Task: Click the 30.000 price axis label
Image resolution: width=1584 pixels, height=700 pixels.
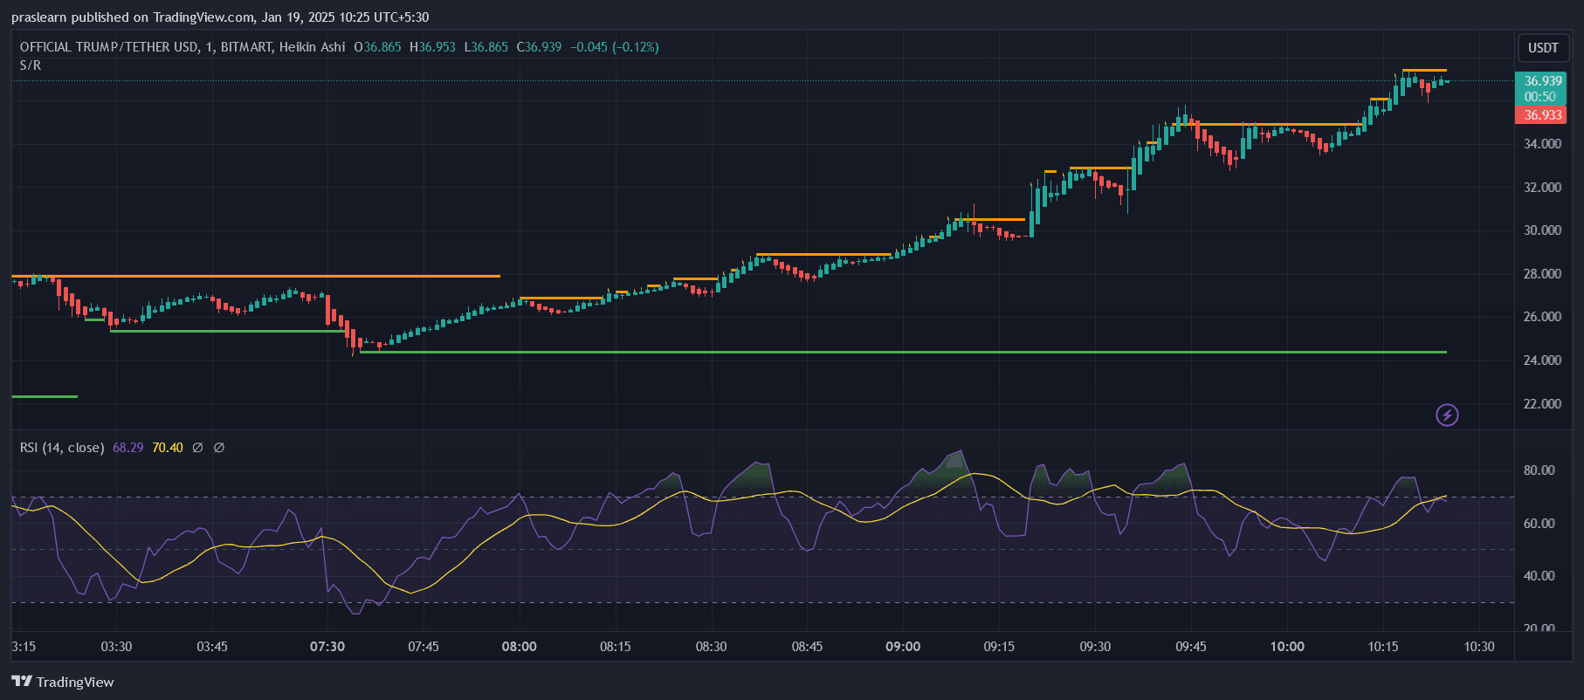Action: point(1542,230)
